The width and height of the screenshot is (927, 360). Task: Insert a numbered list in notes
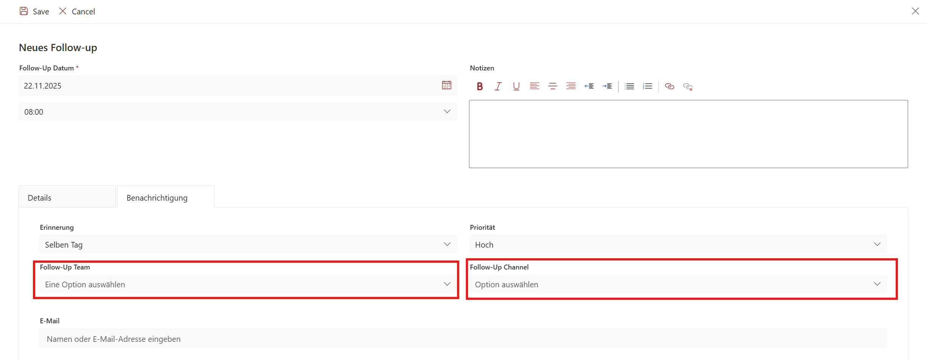pyautogui.click(x=648, y=86)
